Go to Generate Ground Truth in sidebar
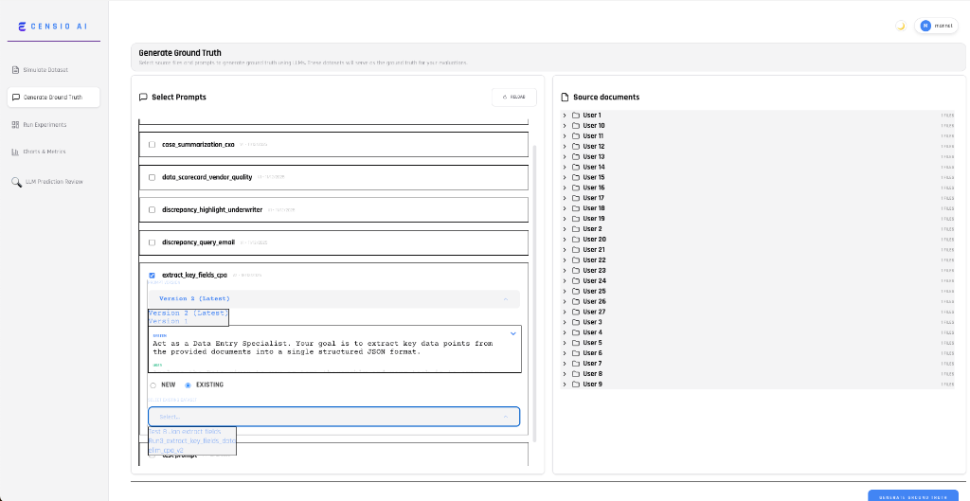The image size is (970, 501). point(53,97)
